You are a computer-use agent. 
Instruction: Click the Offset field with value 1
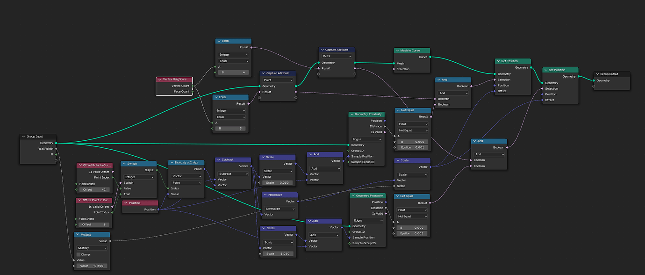click(x=94, y=224)
